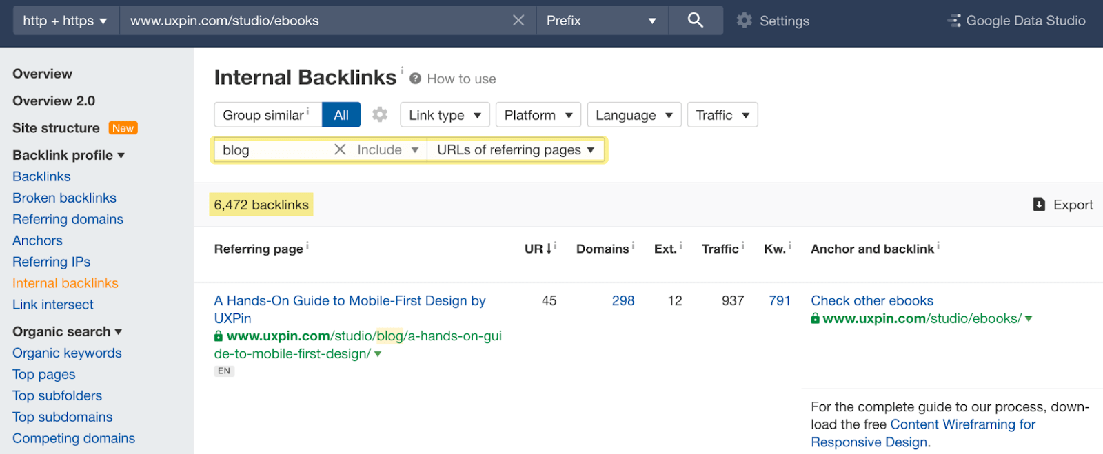
Task: Click the help question mark icon beside How to use
Action: pyautogui.click(x=415, y=79)
